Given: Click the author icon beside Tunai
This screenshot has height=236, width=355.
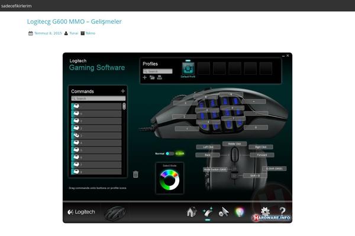Looking at the screenshot, I should coord(66,34).
